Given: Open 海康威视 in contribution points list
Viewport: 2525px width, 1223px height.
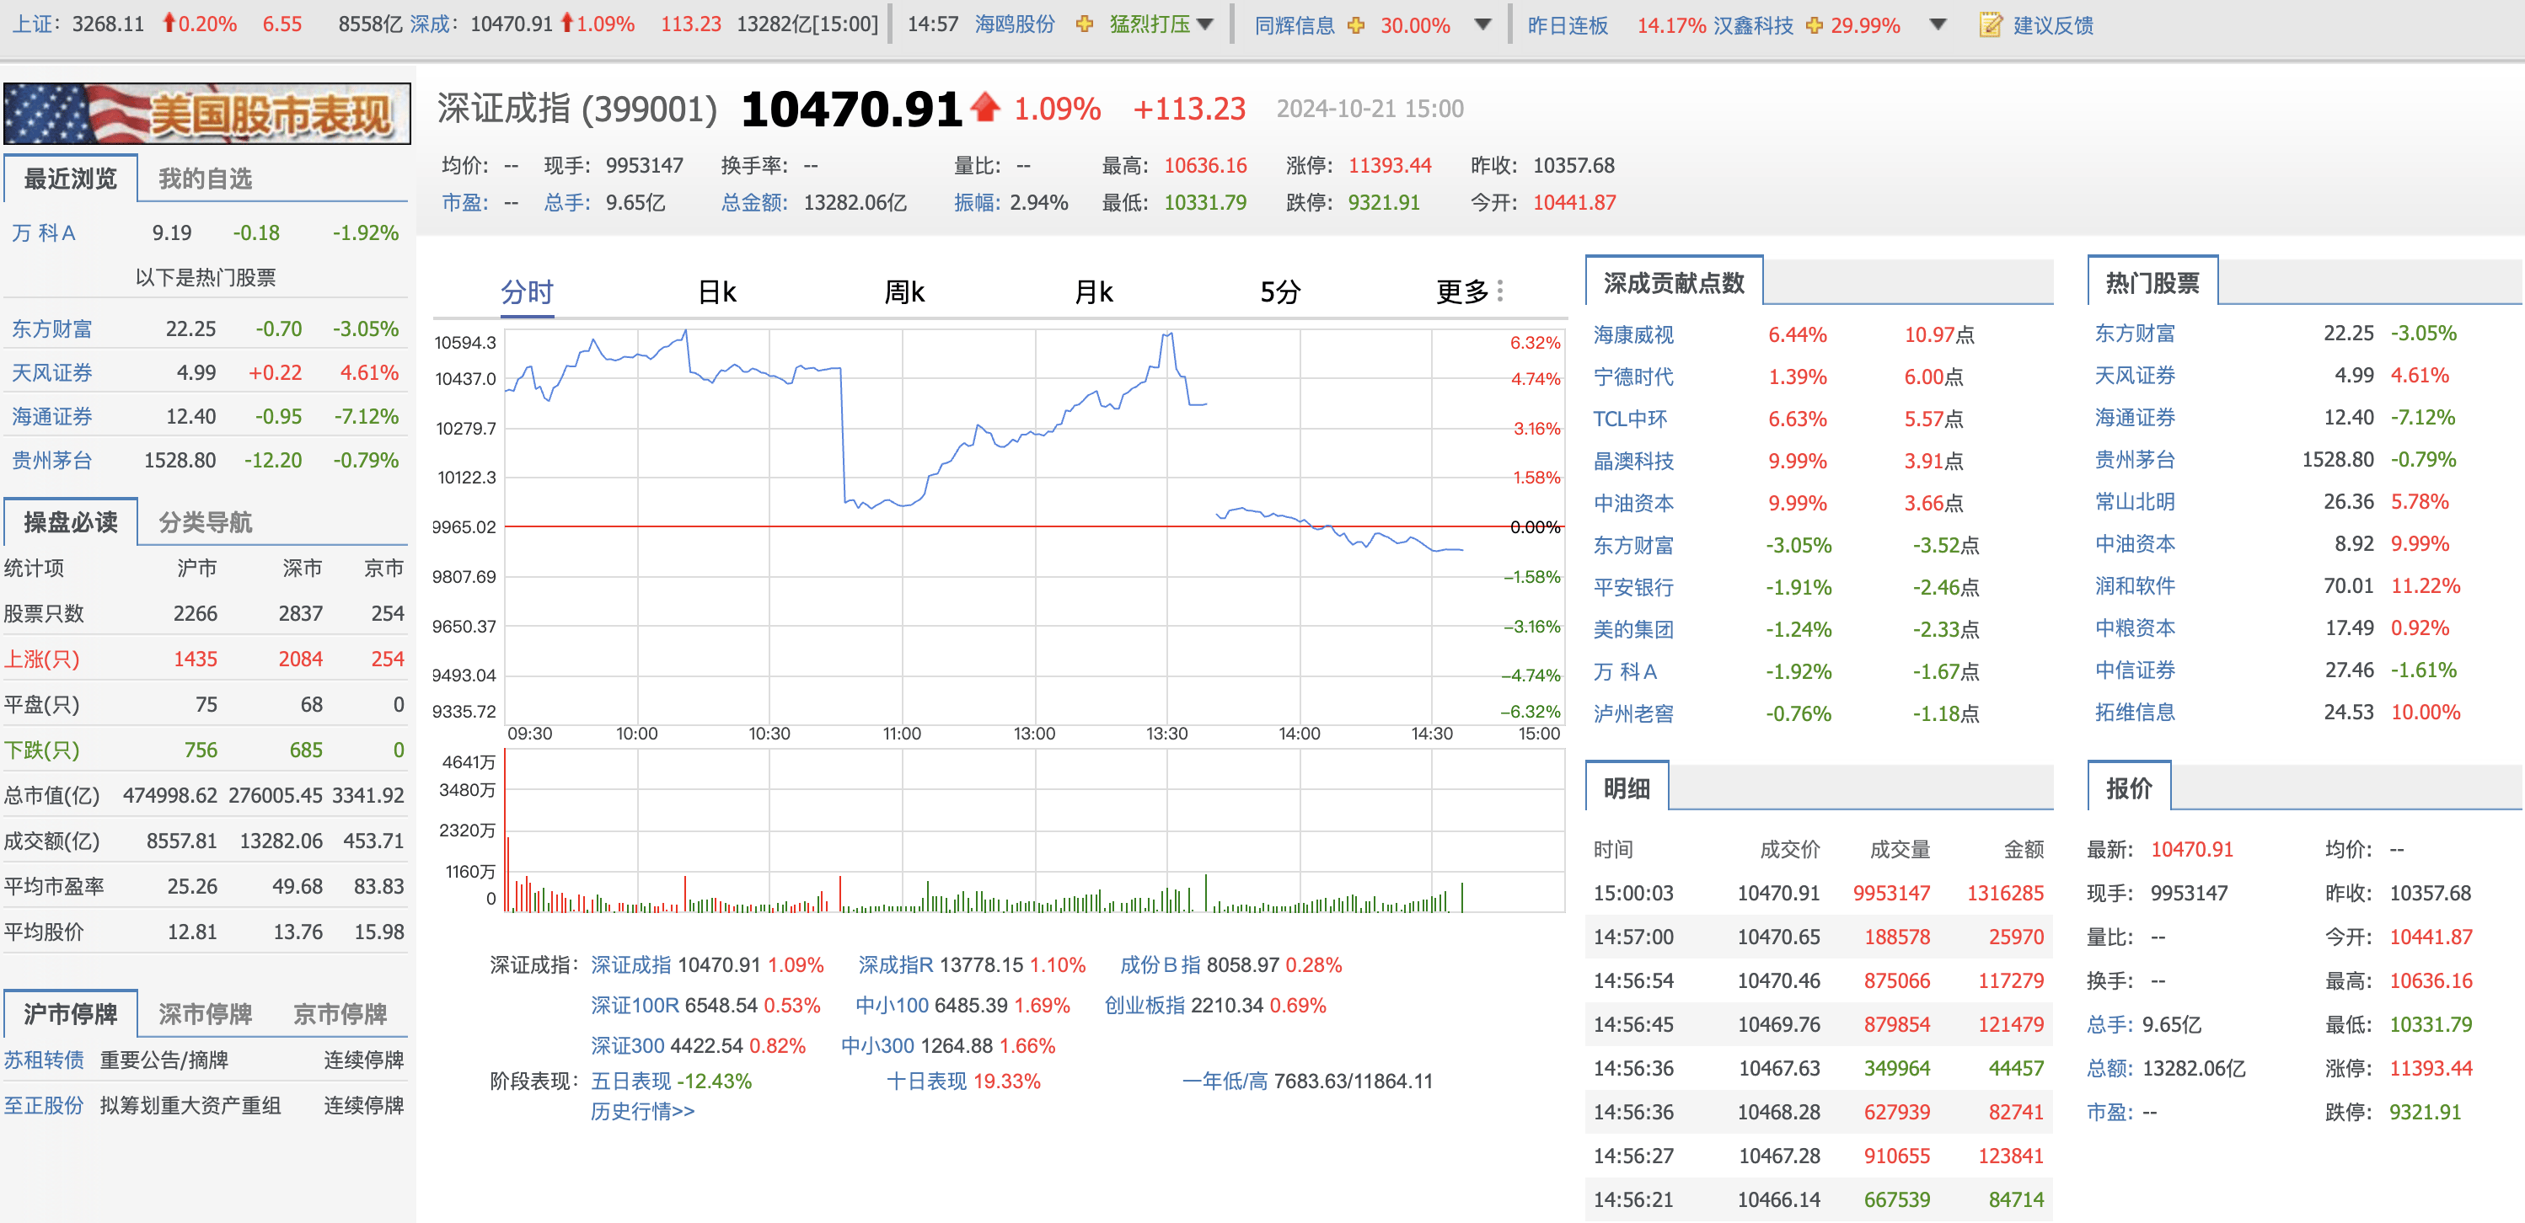Looking at the screenshot, I should pos(1633,334).
